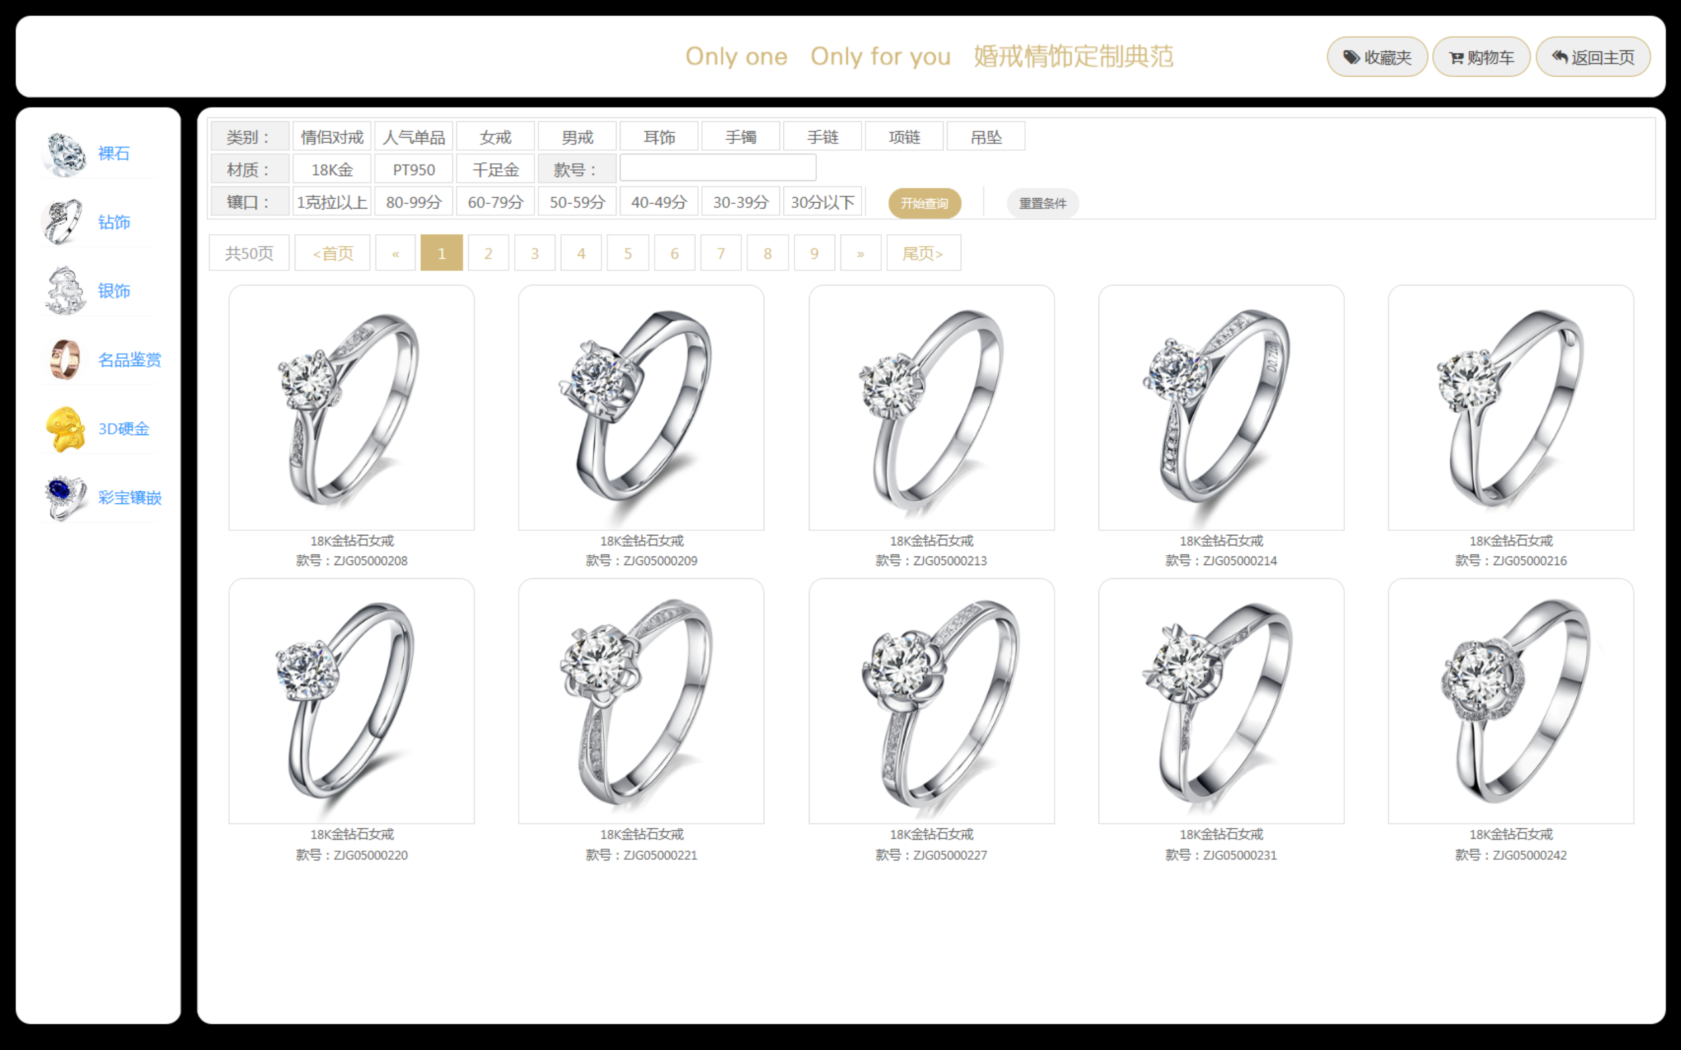Open ring thumbnail ZJG05000214
This screenshot has height=1050, width=1681.
(1221, 408)
